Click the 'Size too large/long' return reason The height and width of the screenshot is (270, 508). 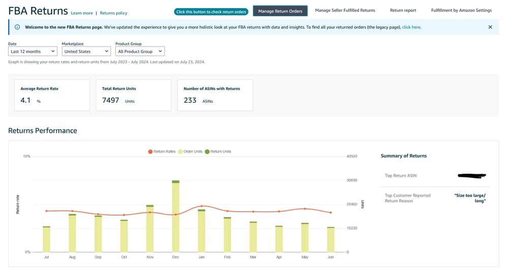(x=470, y=198)
